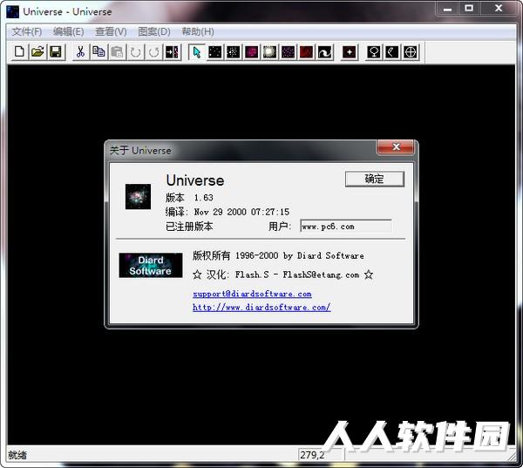Click the version text 1.63
Screen dimensions: 523x468
point(203,198)
